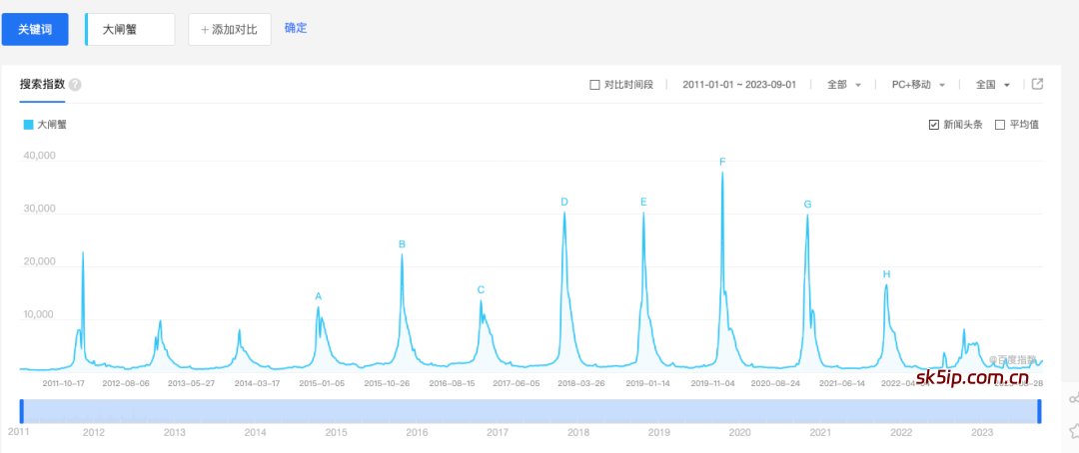Image resolution: width=1079 pixels, height=453 pixels.
Task: Click the help icon beside 搜索指数
Action: 75,85
